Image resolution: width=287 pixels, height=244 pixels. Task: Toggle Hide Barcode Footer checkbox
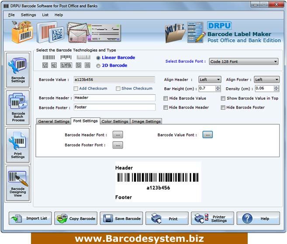(223, 108)
